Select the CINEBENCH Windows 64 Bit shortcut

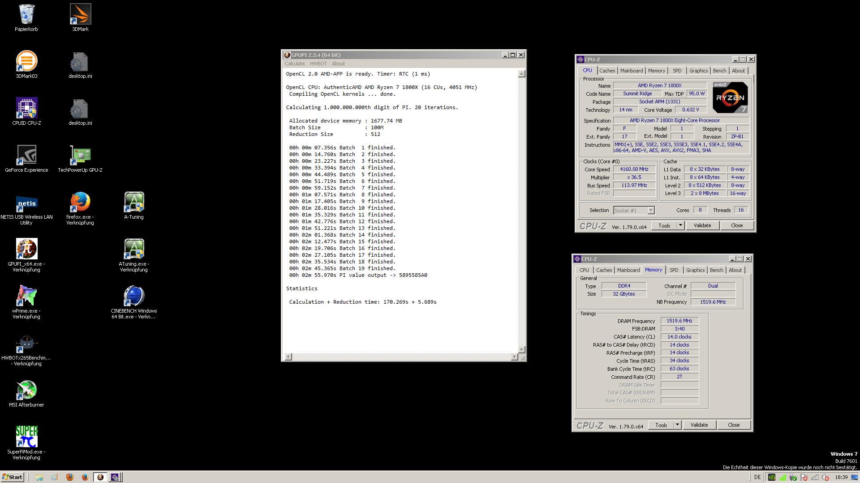pos(134,302)
